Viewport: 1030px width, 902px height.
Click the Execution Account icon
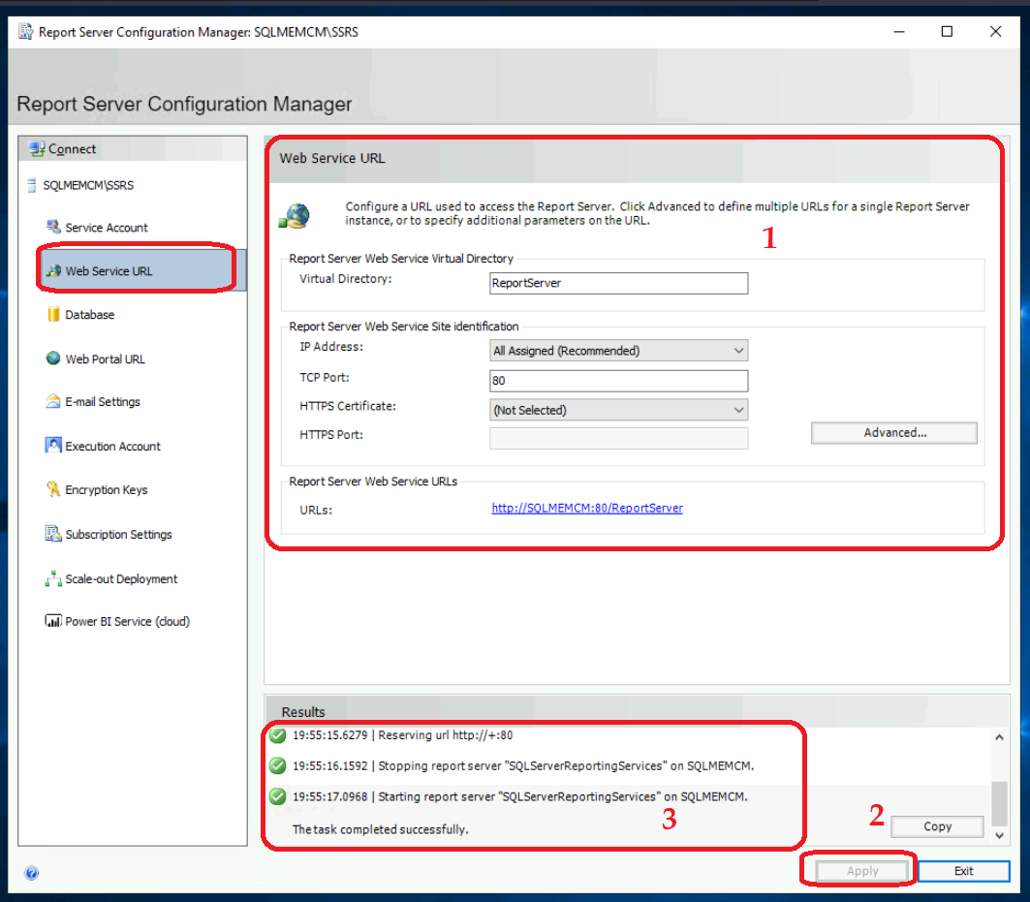[x=53, y=446]
